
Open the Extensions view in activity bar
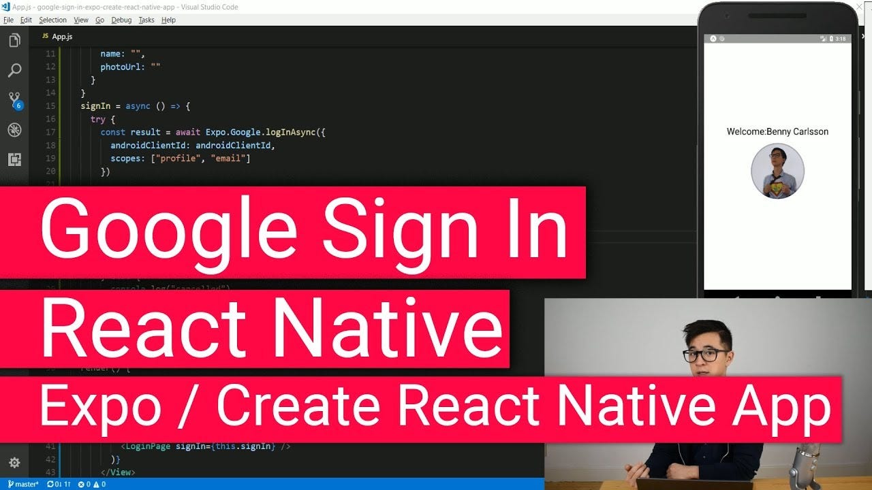(x=14, y=160)
